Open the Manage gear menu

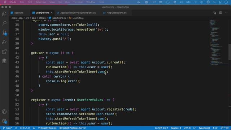pyautogui.click(x=4, y=121)
